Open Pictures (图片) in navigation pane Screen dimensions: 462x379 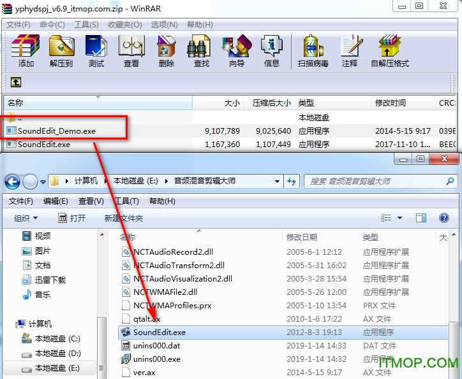pos(36,251)
